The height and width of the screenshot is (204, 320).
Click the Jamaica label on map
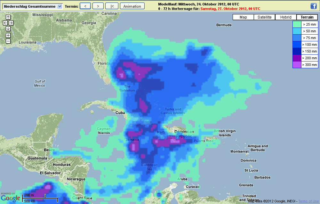[132, 140]
